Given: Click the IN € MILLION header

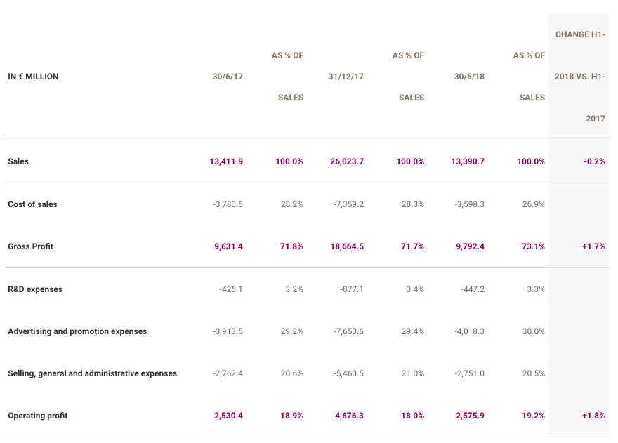Looking at the screenshot, I should click(x=33, y=77).
